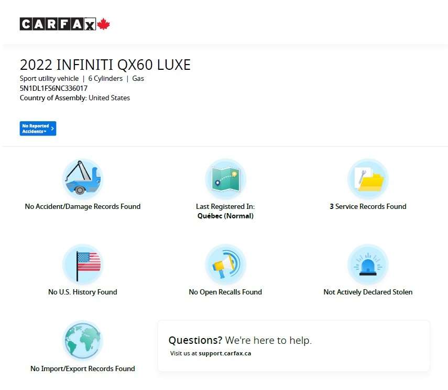Click the globe import/export icon
The height and width of the screenshot is (390, 448).
pos(83,341)
